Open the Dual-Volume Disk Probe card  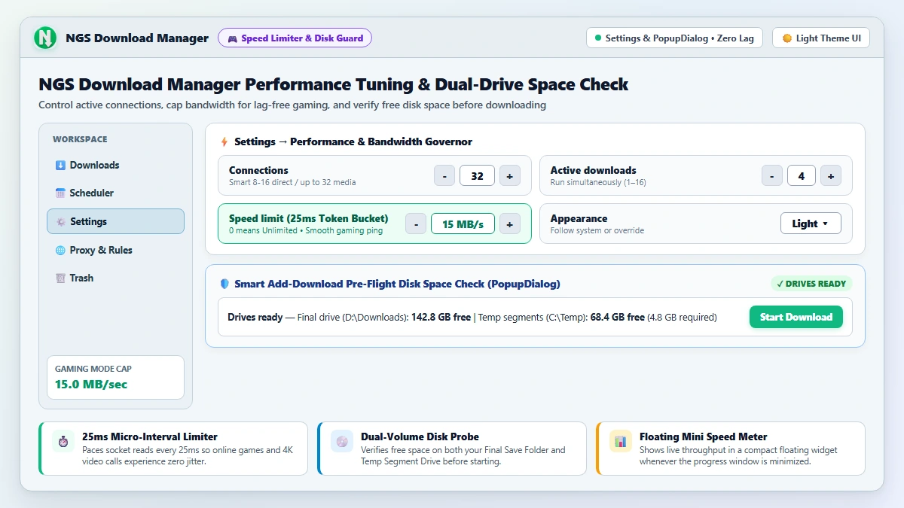point(451,449)
